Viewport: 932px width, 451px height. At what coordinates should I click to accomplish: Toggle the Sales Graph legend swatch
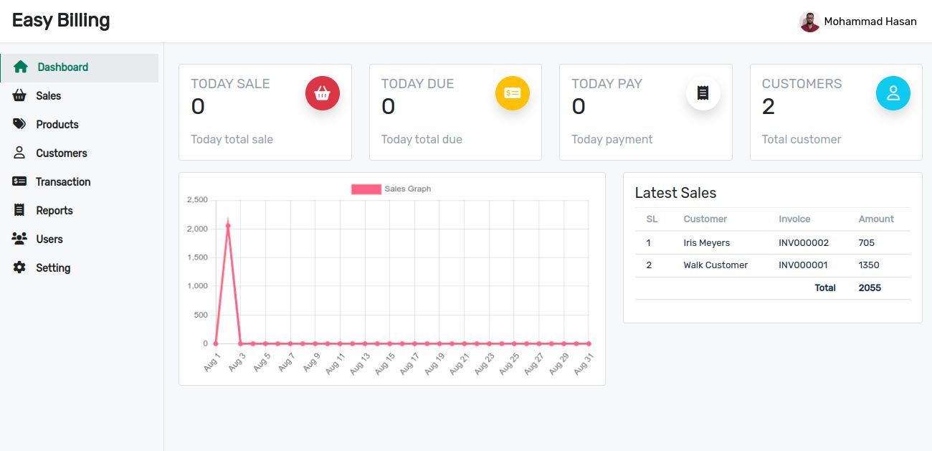tap(366, 189)
